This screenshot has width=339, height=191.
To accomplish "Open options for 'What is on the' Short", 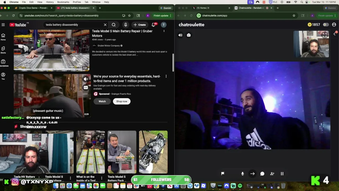I will (x=101, y=178).
